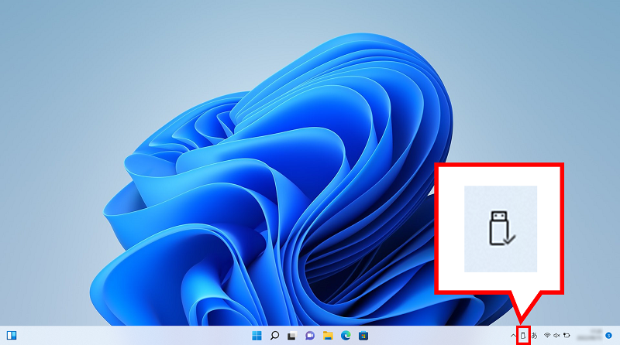Open taskbar Search magnifier
Image resolution: width=620 pixels, height=345 pixels.
pos(274,336)
